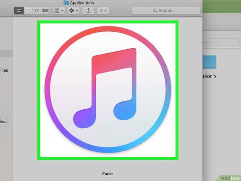
Task: Select the blue folder in background window
Action: (x=209, y=61)
